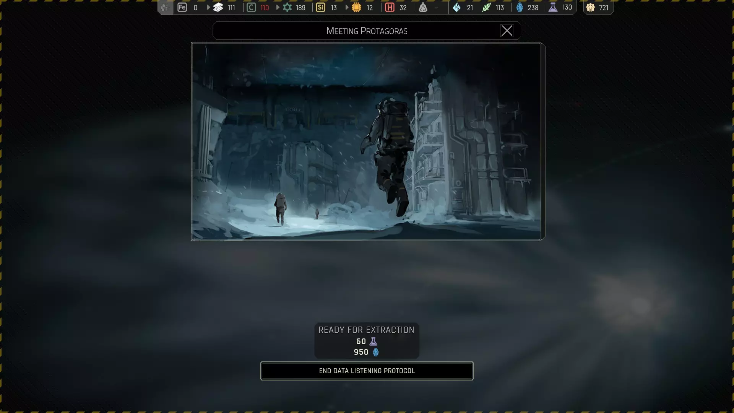The width and height of the screenshot is (734, 413).
Task: Click the green leaf food icon
Action: coord(486,7)
